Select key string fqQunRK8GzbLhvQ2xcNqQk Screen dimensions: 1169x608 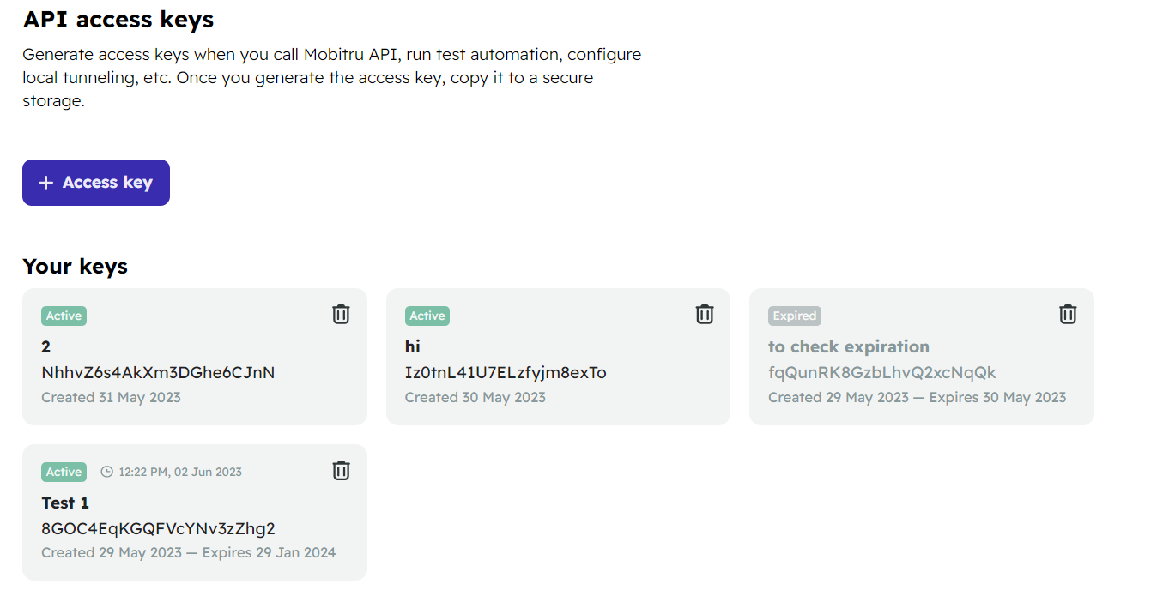(882, 372)
